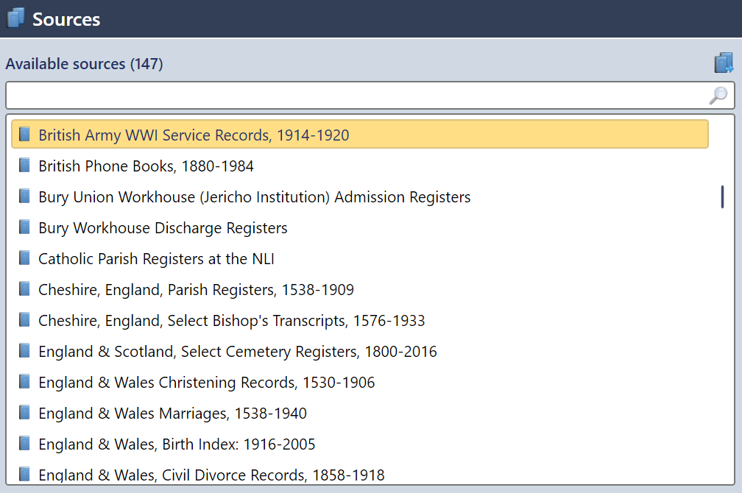Click the book icon next to England & Wales Marriages
742x493 pixels.
click(x=24, y=412)
